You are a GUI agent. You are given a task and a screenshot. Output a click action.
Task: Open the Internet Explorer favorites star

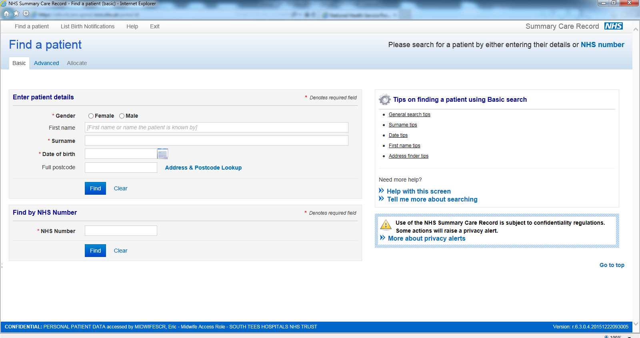pyautogui.click(x=16, y=14)
